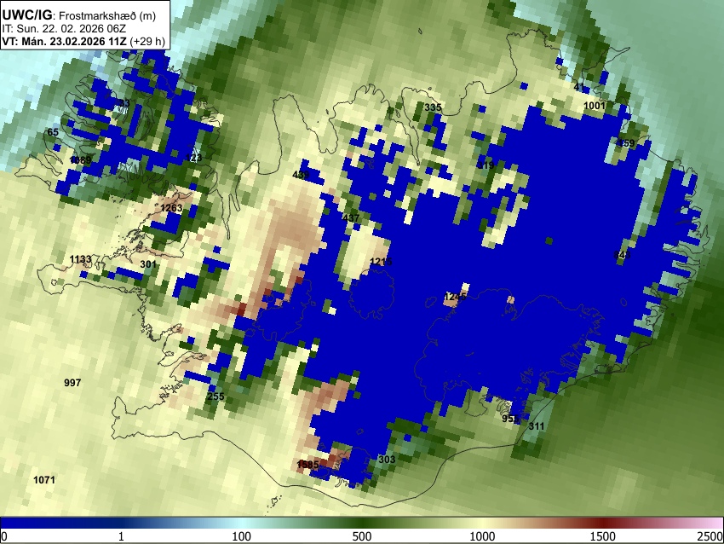Click the 319 map value
The height and width of the screenshot is (544, 724).
[486, 165]
